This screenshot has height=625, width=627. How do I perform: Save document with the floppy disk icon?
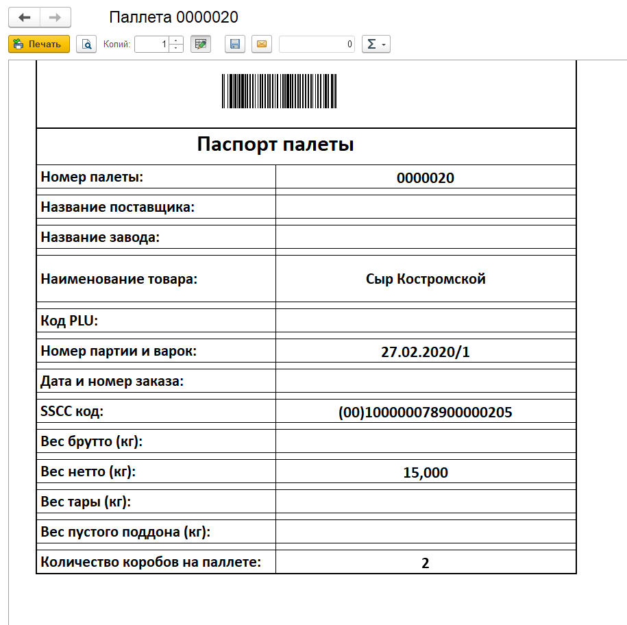(235, 45)
